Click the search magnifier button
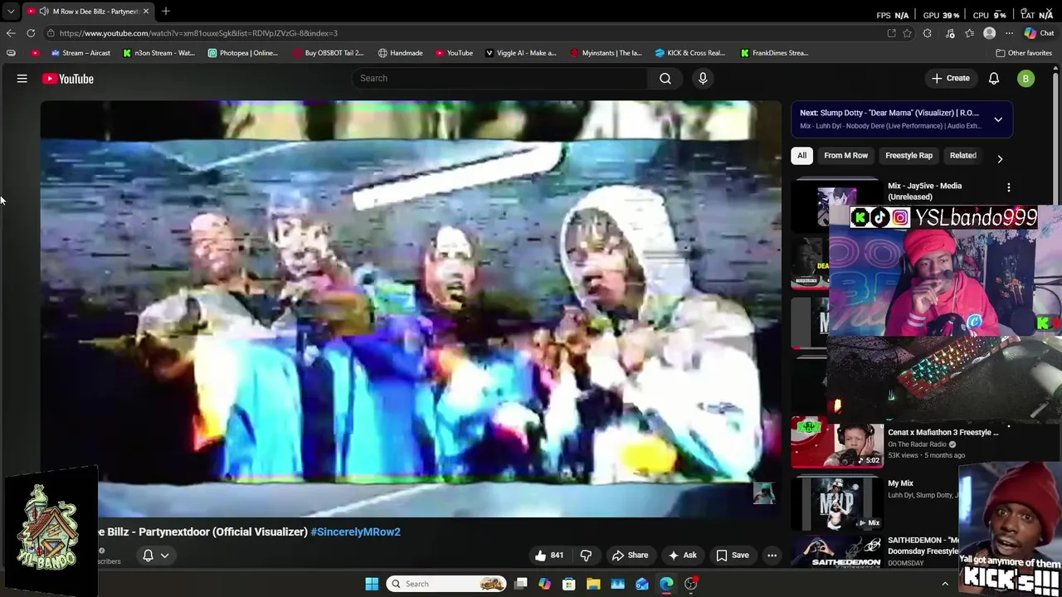 click(665, 78)
